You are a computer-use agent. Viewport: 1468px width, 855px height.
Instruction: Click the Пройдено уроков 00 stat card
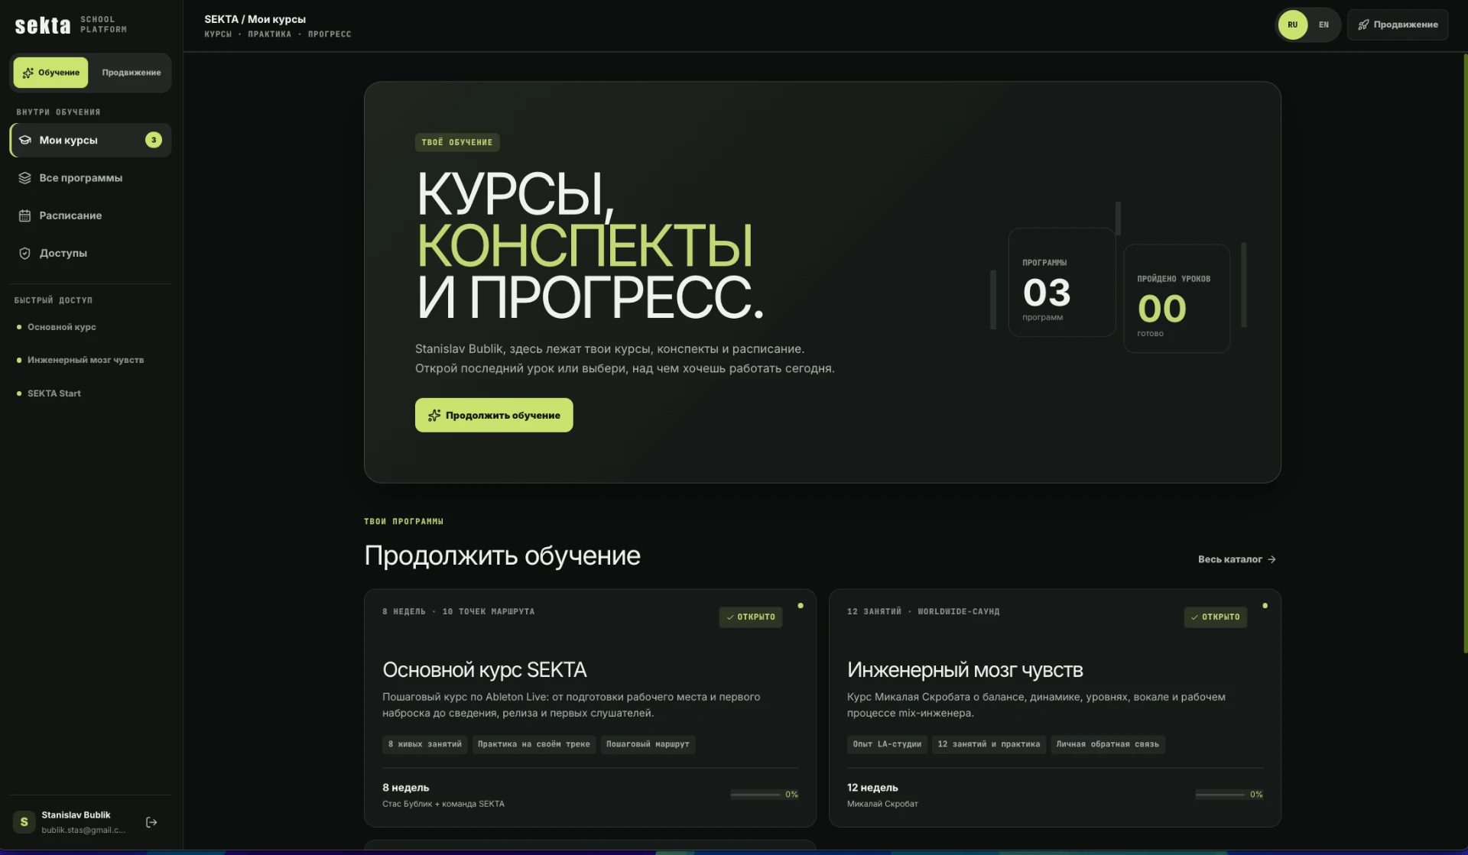(x=1177, y=298)
